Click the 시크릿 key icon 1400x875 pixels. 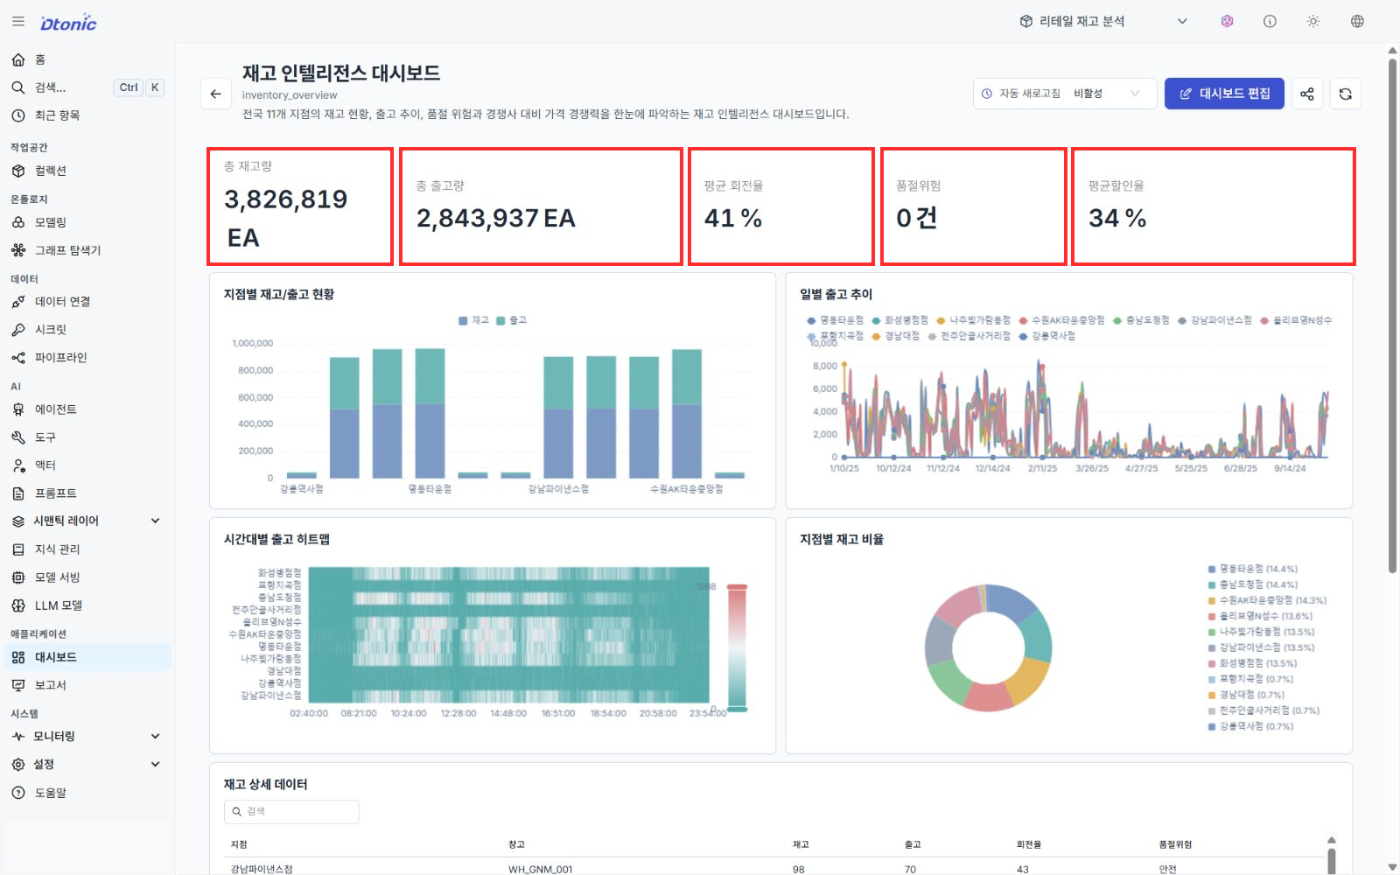point(18,330)
